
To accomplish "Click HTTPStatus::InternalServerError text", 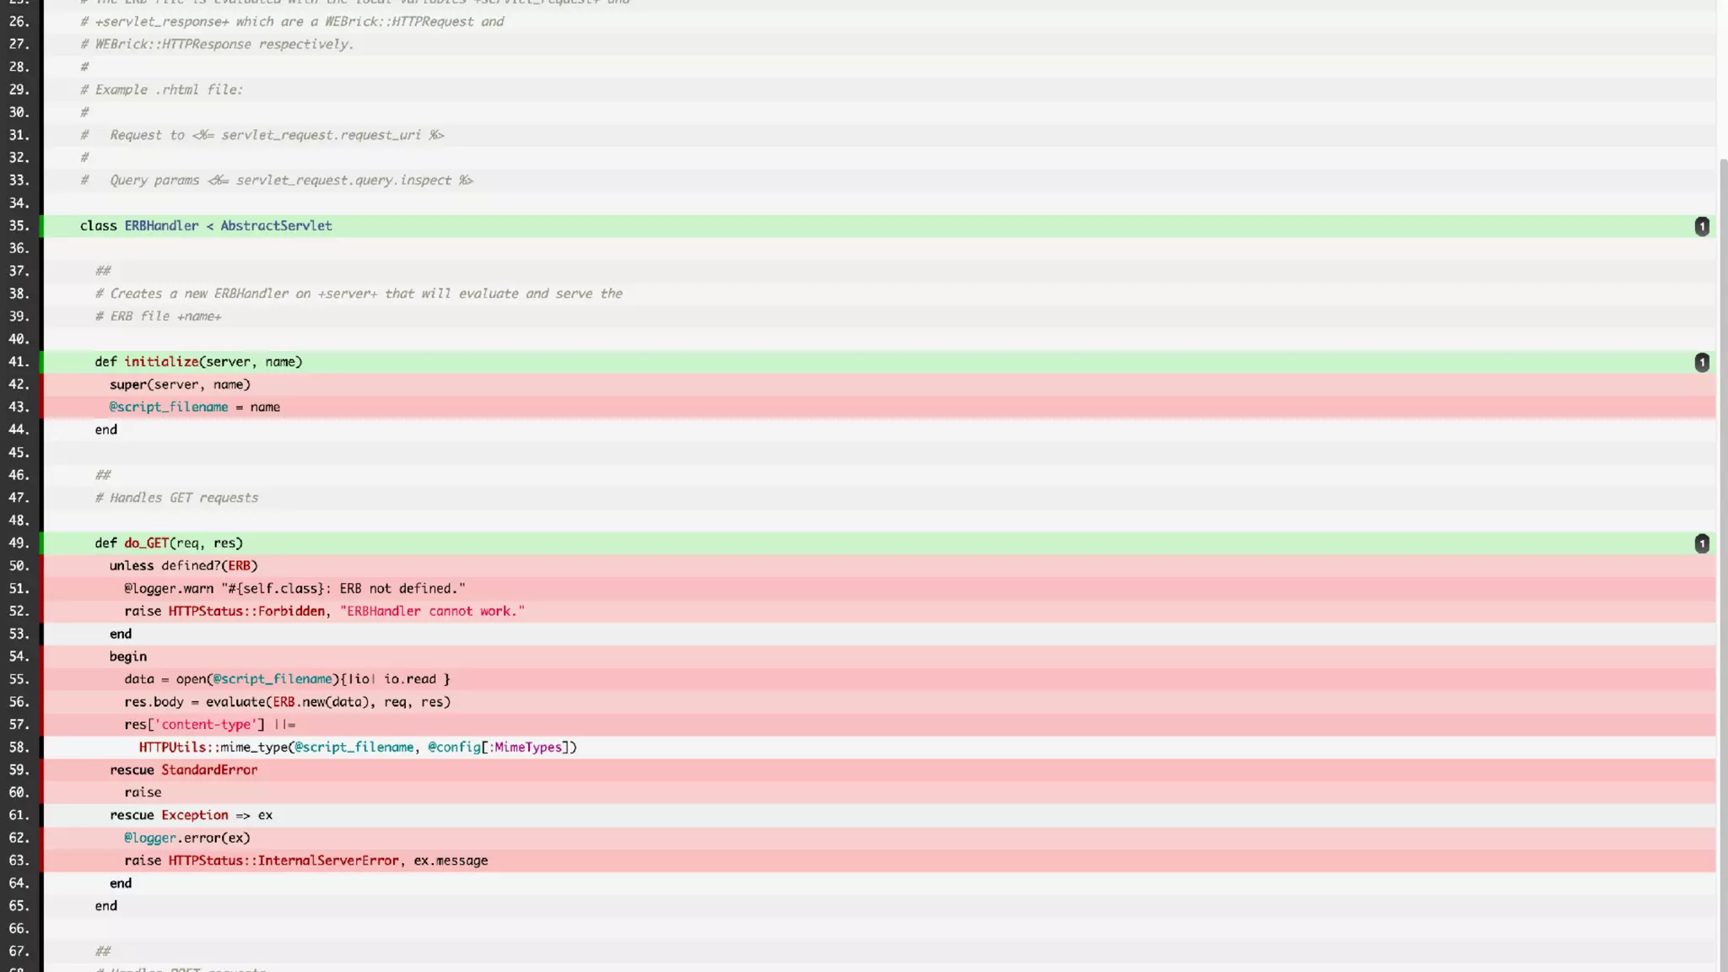I will click(x=283, y=861).
